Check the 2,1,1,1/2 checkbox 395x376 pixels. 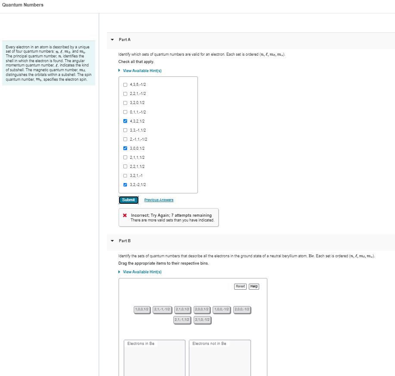[125, 158]
